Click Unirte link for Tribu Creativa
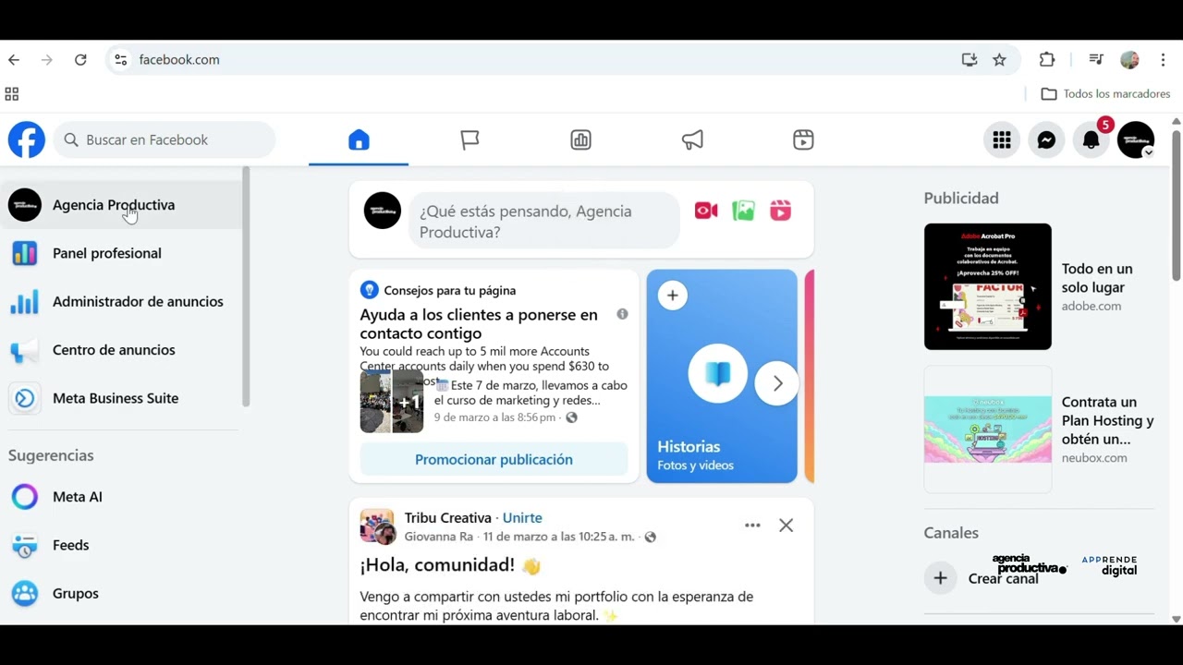The height and width of the screenshot is (665, 1183). click(x=522, y=518)
